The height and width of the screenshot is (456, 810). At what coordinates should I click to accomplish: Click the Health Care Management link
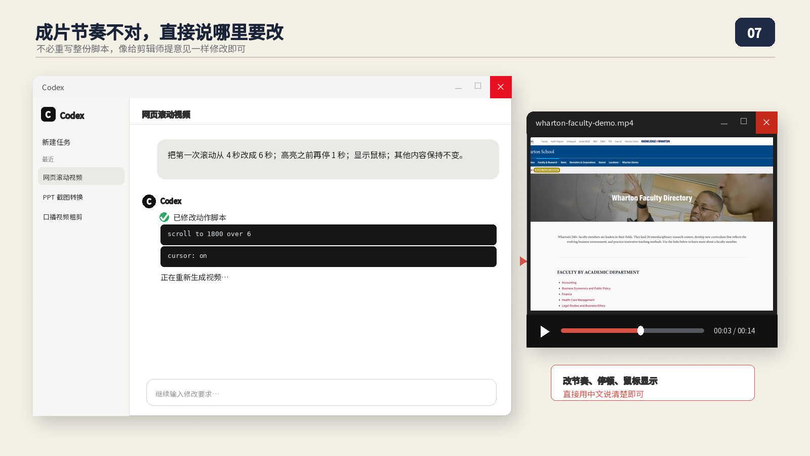pyautogui.click(x=578, y=300)
